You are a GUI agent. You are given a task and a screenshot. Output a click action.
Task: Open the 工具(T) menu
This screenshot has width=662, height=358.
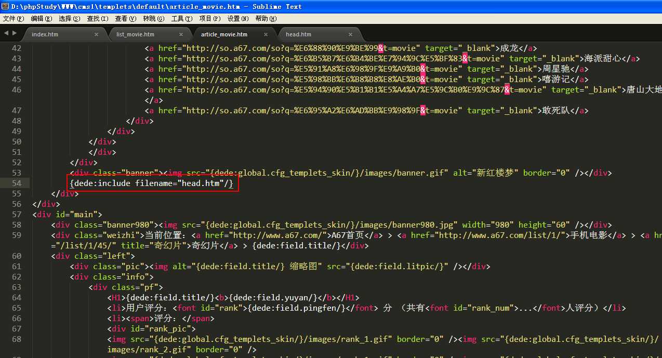click(x=182, y=19)
